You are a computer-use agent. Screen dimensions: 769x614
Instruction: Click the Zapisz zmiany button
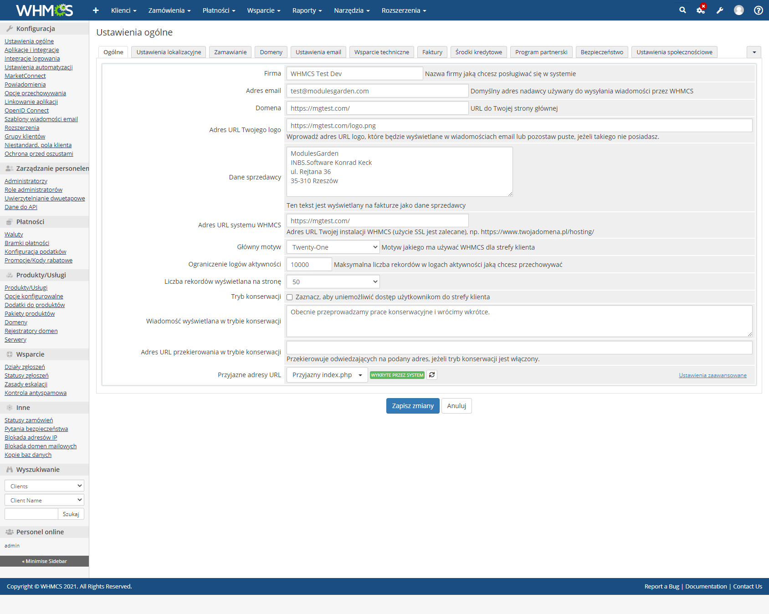[x=412, y=405]
